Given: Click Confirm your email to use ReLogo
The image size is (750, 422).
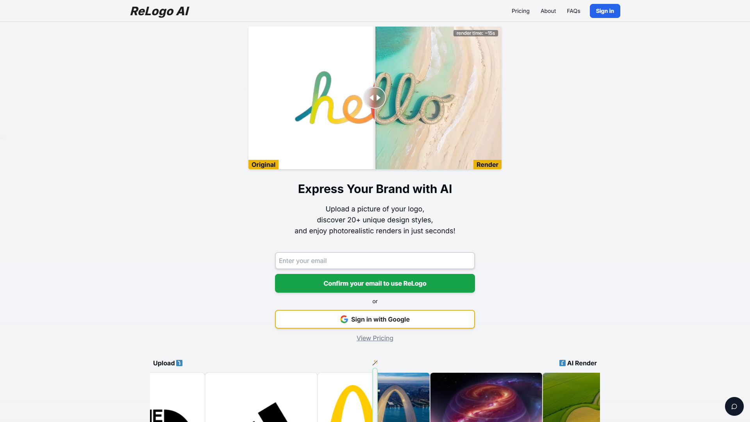Looking at the screenshot, I should pyautogui.click(x=375, y=283).
